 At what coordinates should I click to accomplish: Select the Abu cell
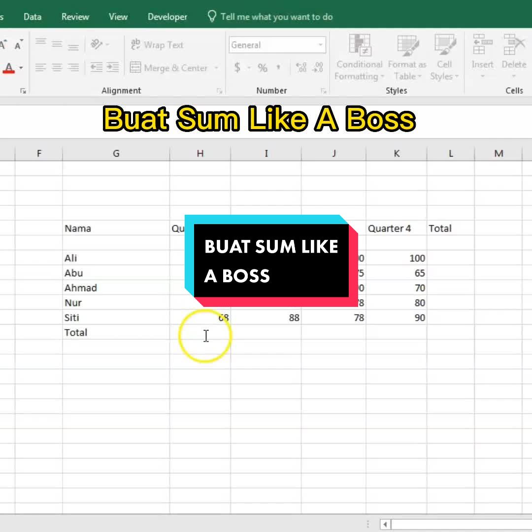(116, 273)
